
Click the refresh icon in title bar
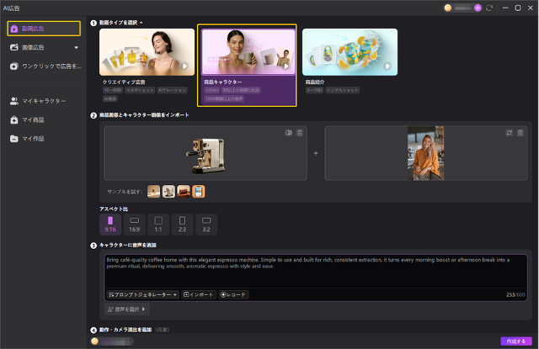coord(489,8)
